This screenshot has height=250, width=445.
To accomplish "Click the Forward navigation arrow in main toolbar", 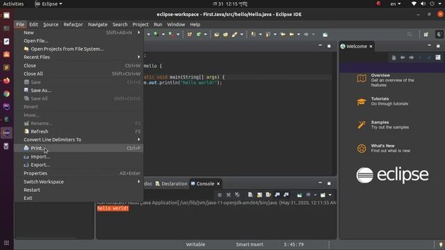I will pyautogui.click(x=306, y=34).
